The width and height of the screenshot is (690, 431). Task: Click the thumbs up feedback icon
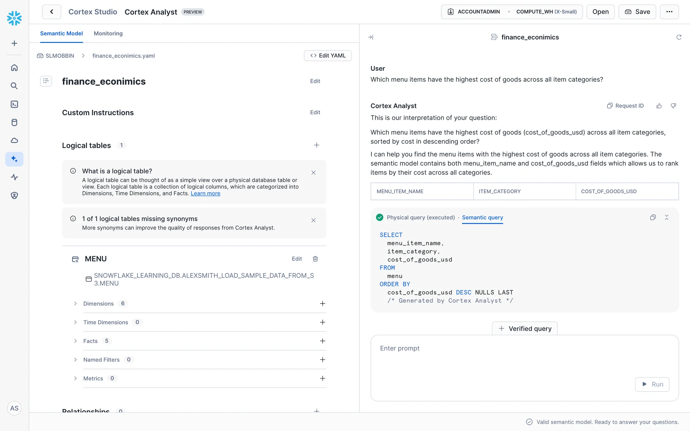coord(659,106)
